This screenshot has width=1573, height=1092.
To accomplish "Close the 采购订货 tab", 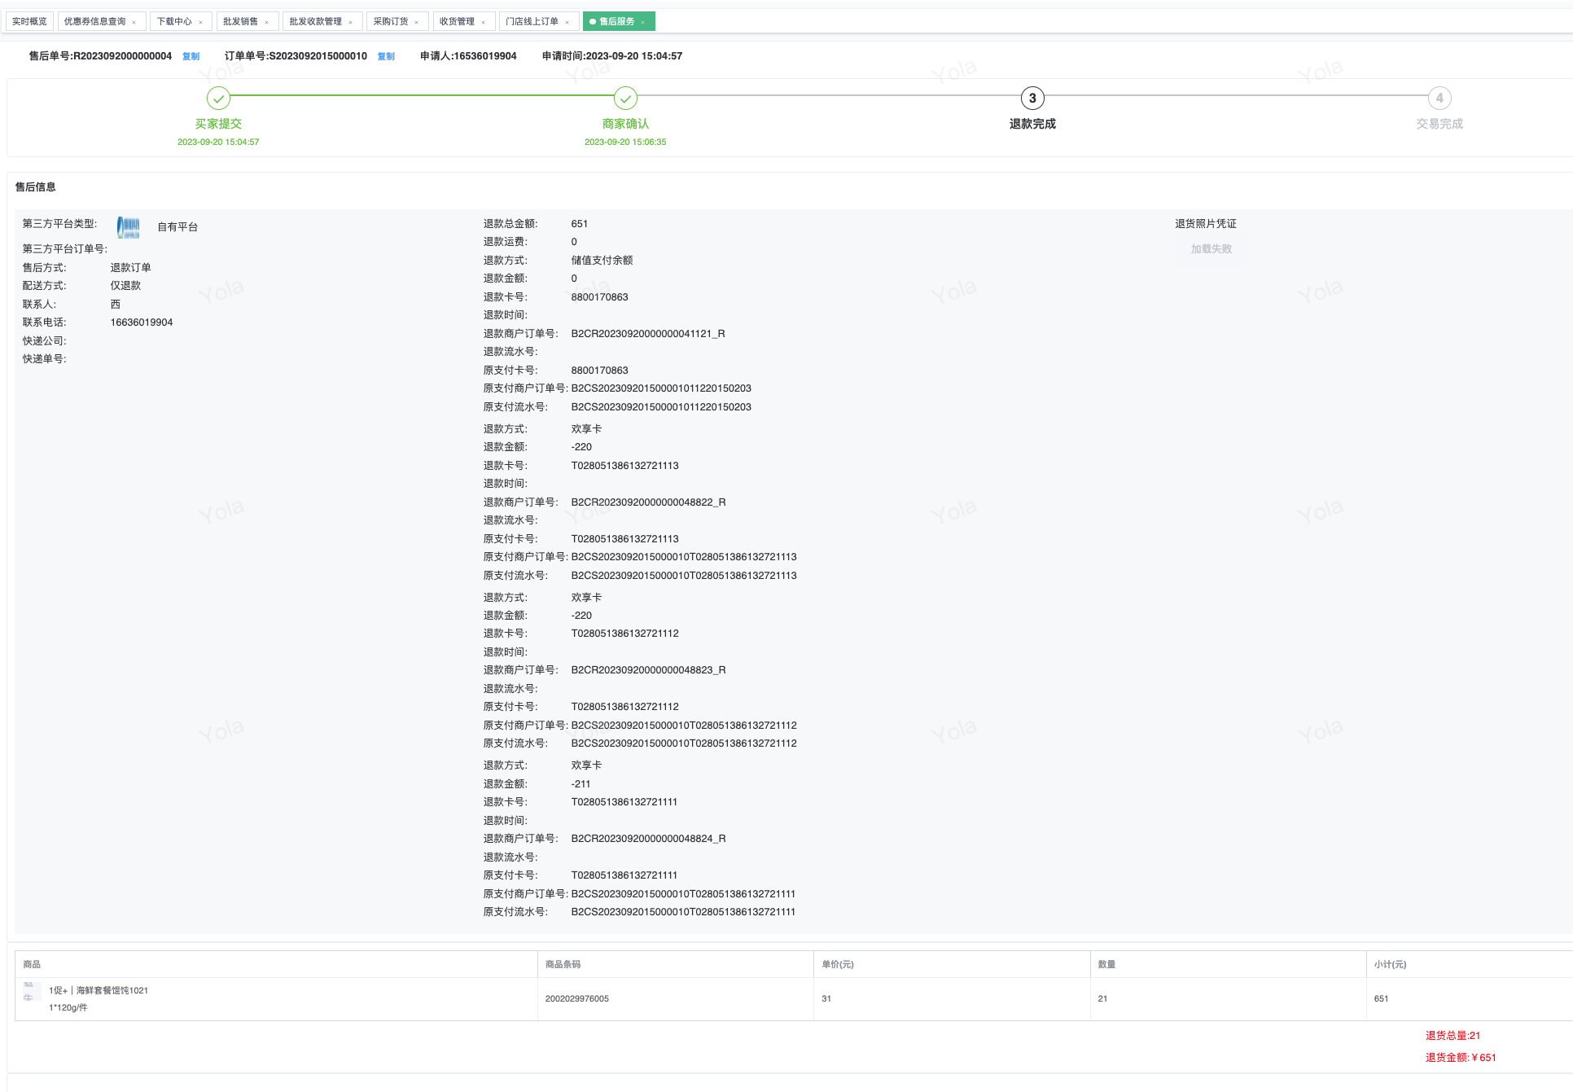I will click(417, 23).
